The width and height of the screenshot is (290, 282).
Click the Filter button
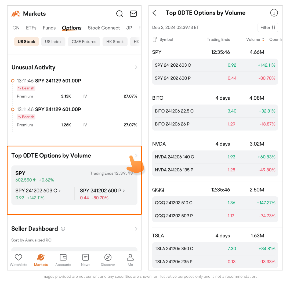click(x=268, y=27)
